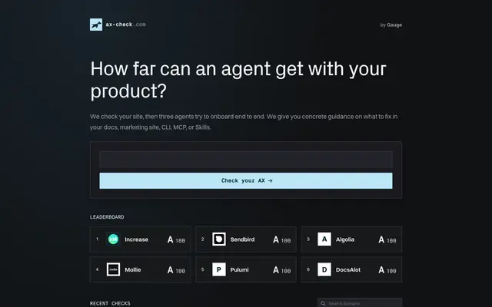The width and height of the screenshot is (492, 307).
Task: Open the Sendbird leaderboard entry name
Action: [x=242, y=239]
